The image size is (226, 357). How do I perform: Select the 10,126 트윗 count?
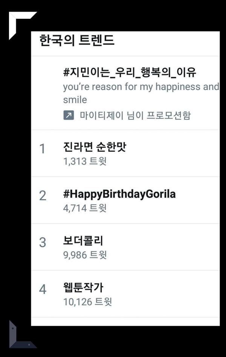(x=87, y=302)
